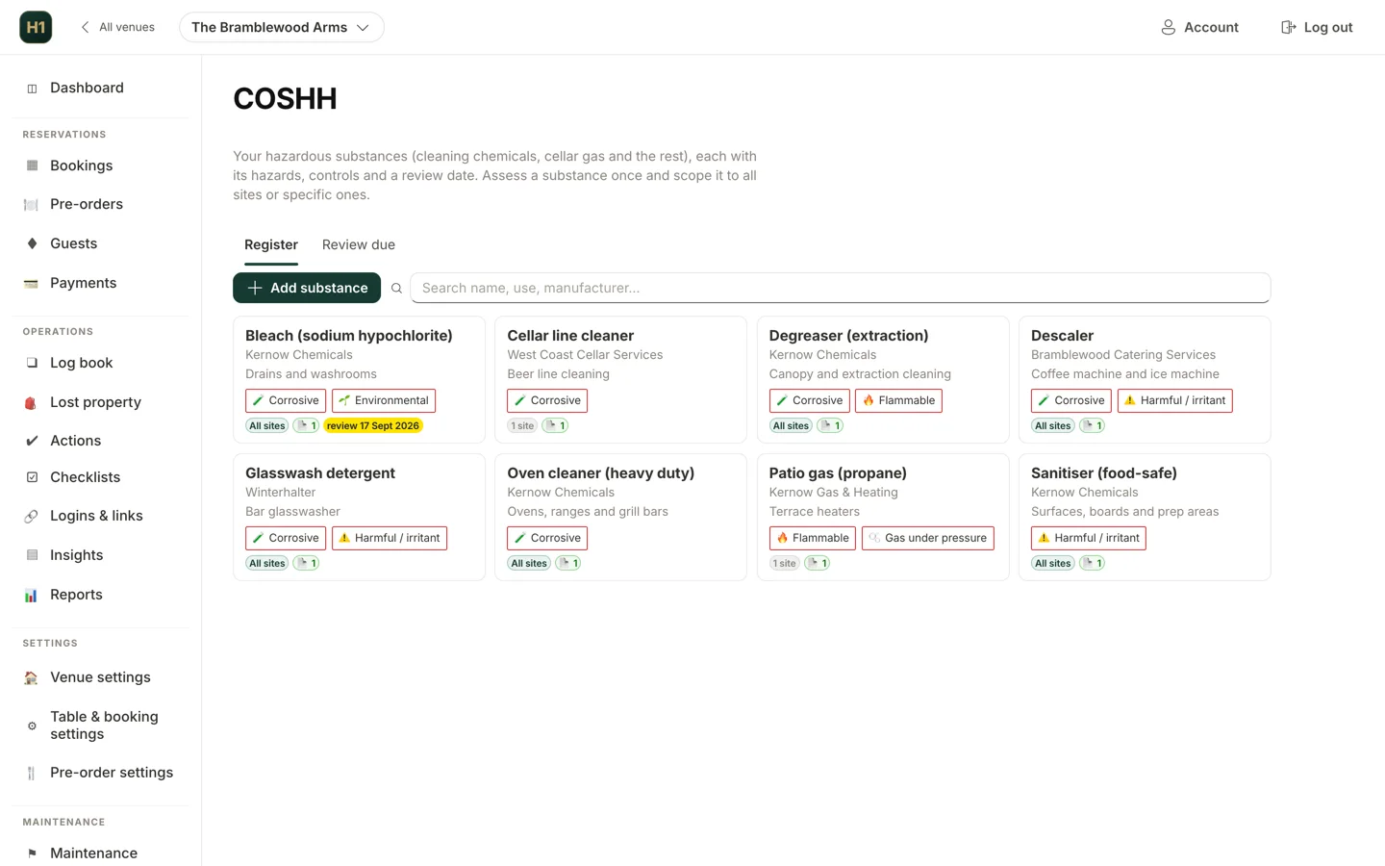Click the Logins & links chain icon

32,516
